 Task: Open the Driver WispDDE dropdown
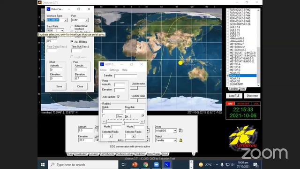click(x=175, y=131)
